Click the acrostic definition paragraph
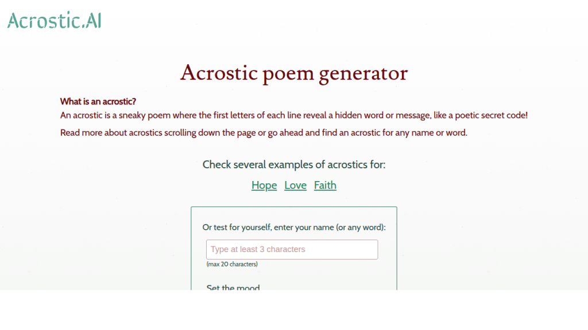588x330 pixels. pyautogui.click(x=293, y=115)
